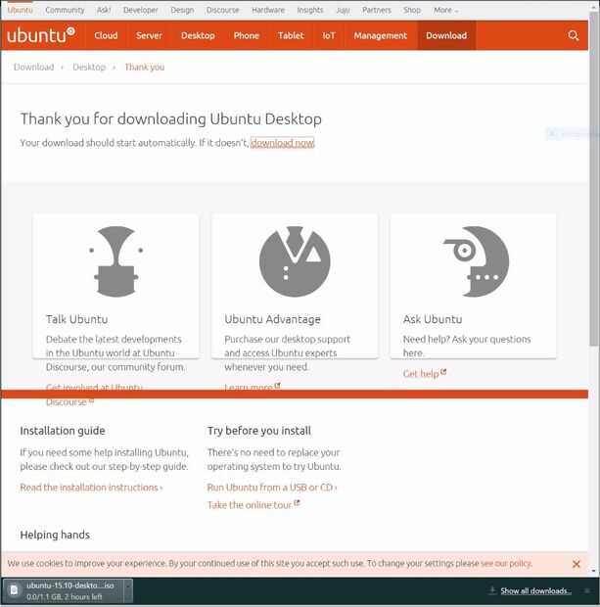Open the Management navigation tab
Screen dimensions: 600x607
380,35
